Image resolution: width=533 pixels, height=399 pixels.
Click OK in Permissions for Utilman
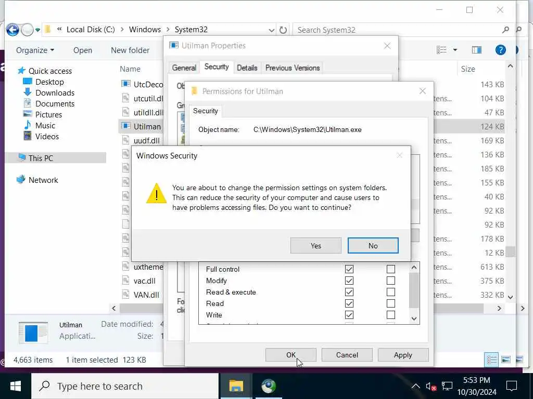[x=290, y=355]
